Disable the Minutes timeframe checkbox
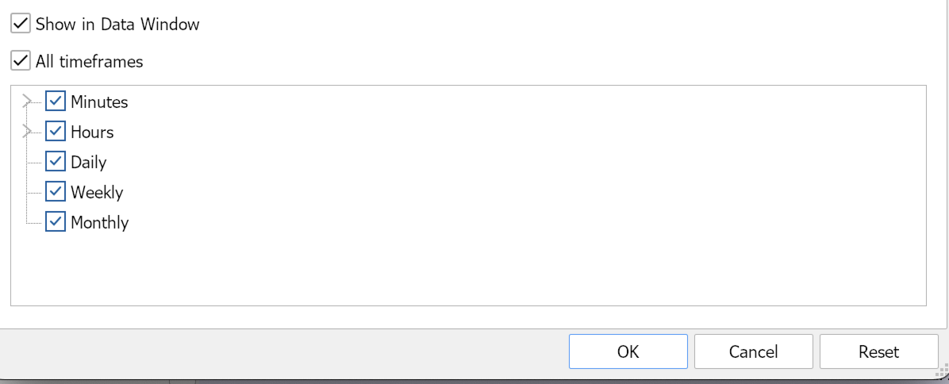 pos(56,102)
